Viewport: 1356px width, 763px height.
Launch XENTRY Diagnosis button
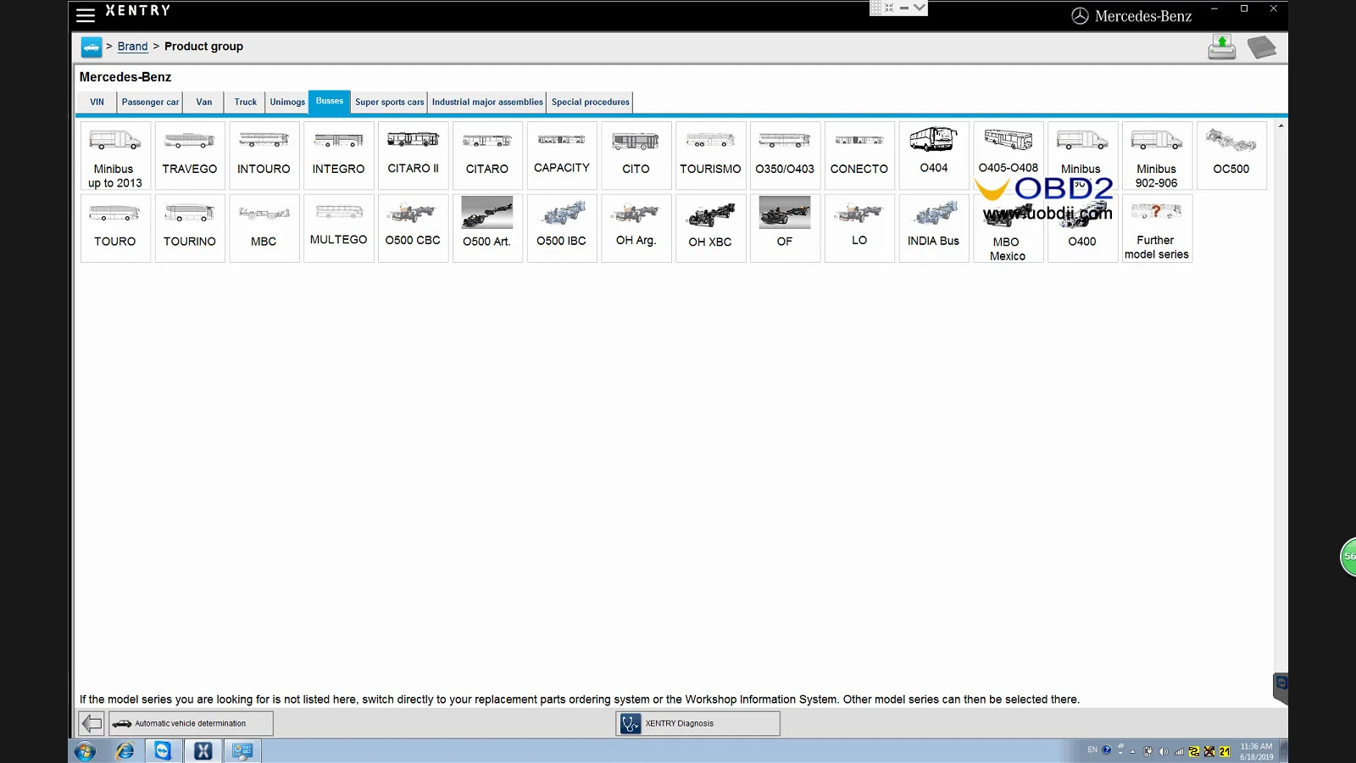click(x=698, y=723)
